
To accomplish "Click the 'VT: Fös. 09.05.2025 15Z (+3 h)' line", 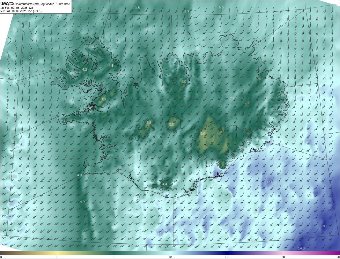I will (x=21, y=11).
